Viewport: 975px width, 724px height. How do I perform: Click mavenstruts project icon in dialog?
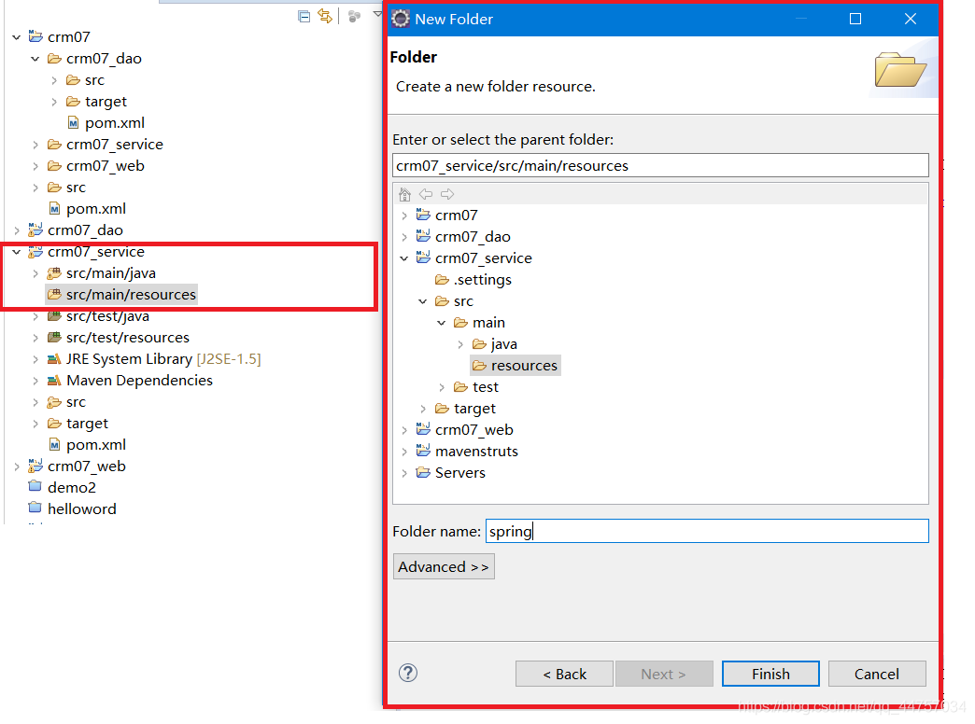[x=423, y=451]
